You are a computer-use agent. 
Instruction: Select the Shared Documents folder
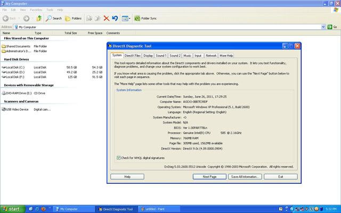[x=16, y=46]
